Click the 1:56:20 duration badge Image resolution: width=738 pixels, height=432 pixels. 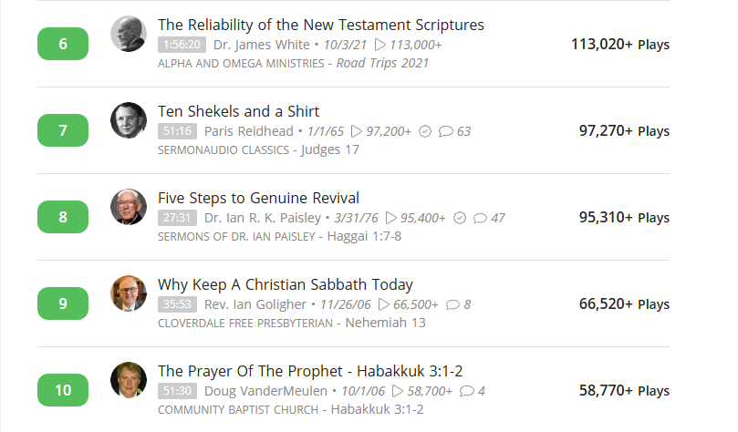pyautogui.click(x=182, y=44)
